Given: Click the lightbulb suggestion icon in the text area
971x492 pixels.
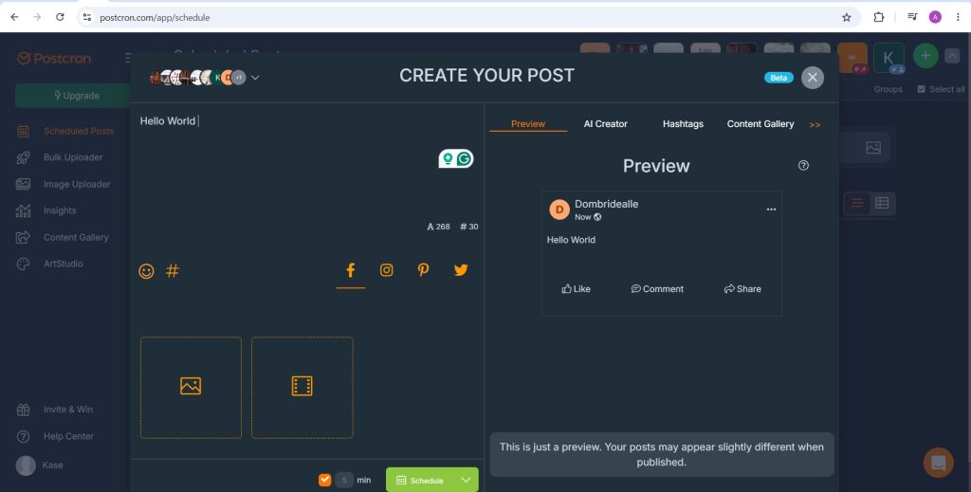Looking at the screenshot, I should tap(448, 159).
